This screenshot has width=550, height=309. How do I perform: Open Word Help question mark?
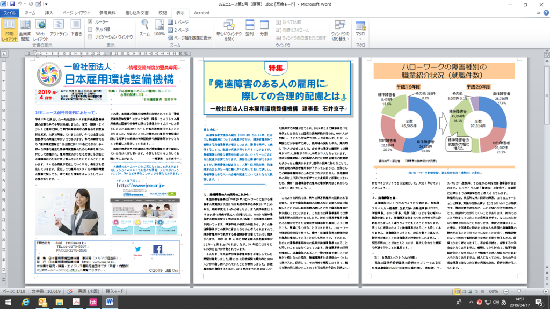pos(546,13)
